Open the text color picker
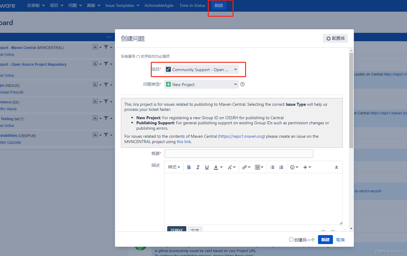The height and width of the screenshot is (256, 407). point(218,167)
